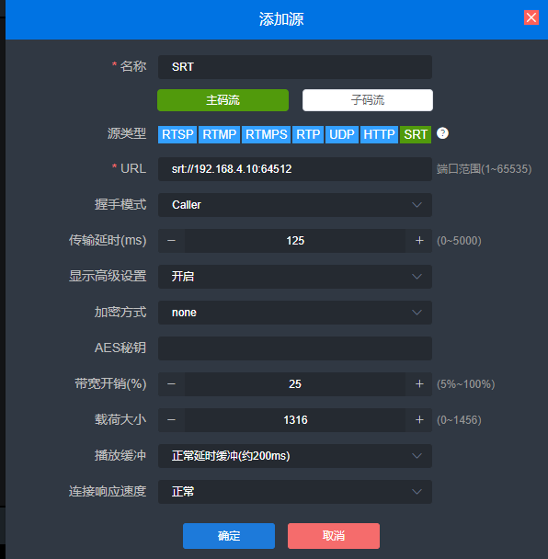This screenshot has width=548, height=559.
Task: Select the 子码流 sub stream toggle
Action: pyautogui.click(x=368, y=100)
